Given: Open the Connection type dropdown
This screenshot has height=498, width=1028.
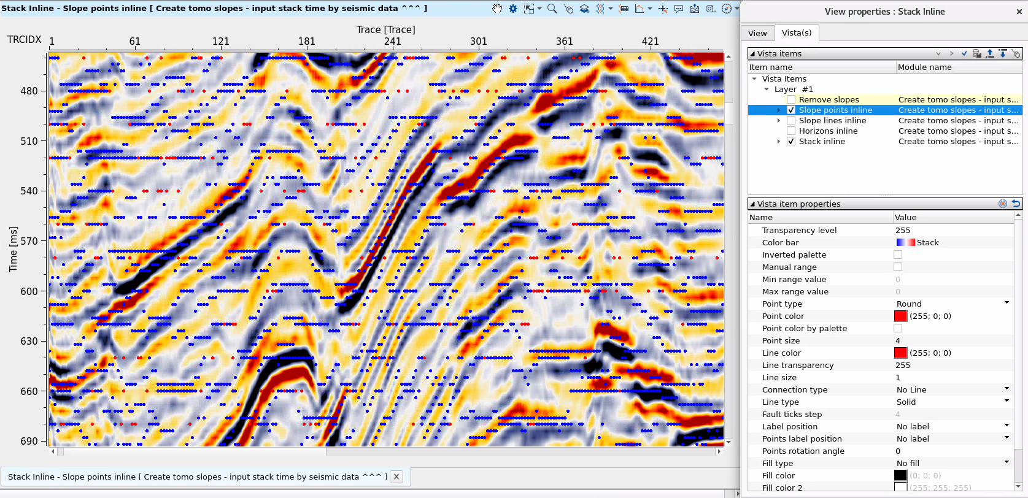Looking at the screenshot, I should [1007, 389].
